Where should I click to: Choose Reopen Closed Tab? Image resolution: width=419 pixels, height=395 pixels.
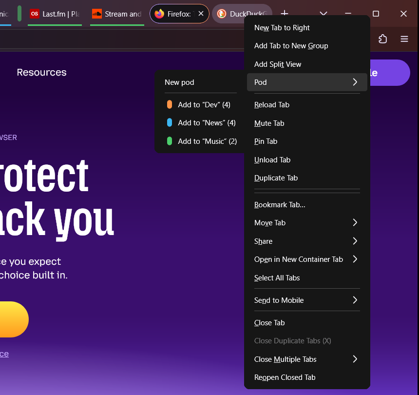click(307, 377)
